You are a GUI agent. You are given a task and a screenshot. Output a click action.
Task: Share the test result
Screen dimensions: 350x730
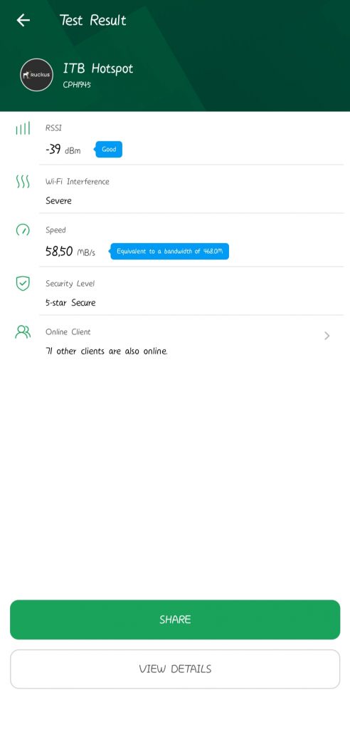(x=175, y=620)
